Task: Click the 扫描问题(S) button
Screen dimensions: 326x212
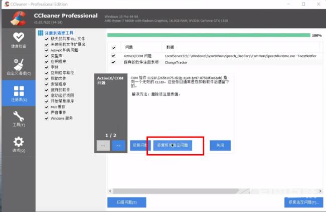Action: coord(126,202)
